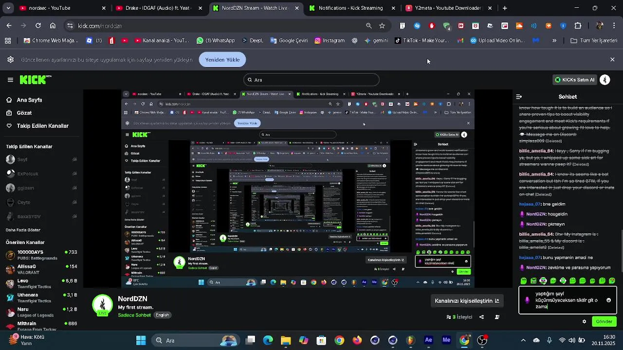
Task: Click the site settings icon in address bar
Action: (70, 26)
